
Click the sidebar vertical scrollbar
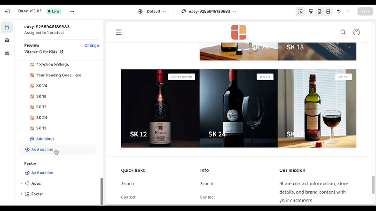[102, 191]
